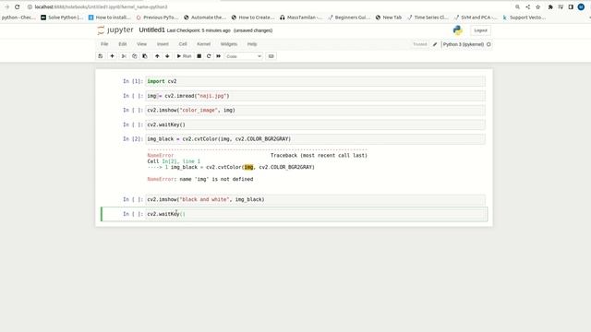The height and width of the screenshot is (332, 591).
Task: Open the File menu
Action: click(x=104, y=44)
